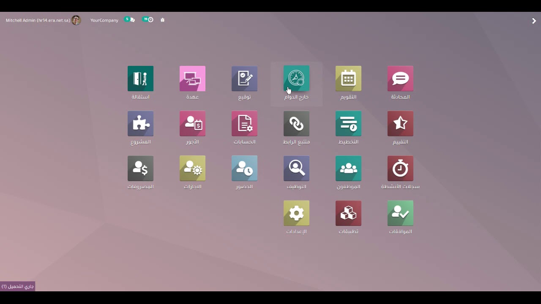Open the تطبيقات (Apps) cubes icon

348,213
